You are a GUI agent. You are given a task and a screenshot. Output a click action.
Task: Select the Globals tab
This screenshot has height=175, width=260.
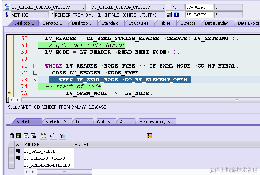pyautogui.click(x=104, y=122)
